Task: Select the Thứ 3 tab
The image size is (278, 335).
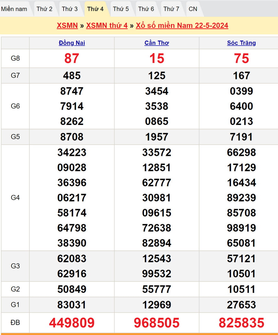Action: pyautogui.click(x=69, y=9)
